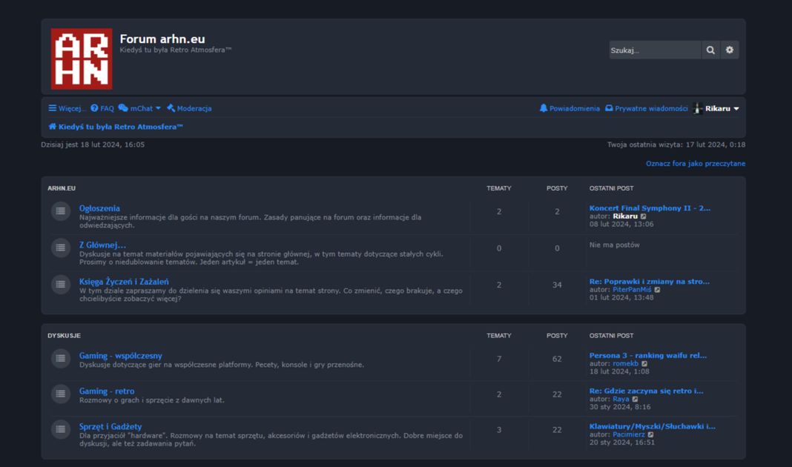Focus the Szukaj search field
This screenshot has height=467, width=792.
(x=654, y=50)
